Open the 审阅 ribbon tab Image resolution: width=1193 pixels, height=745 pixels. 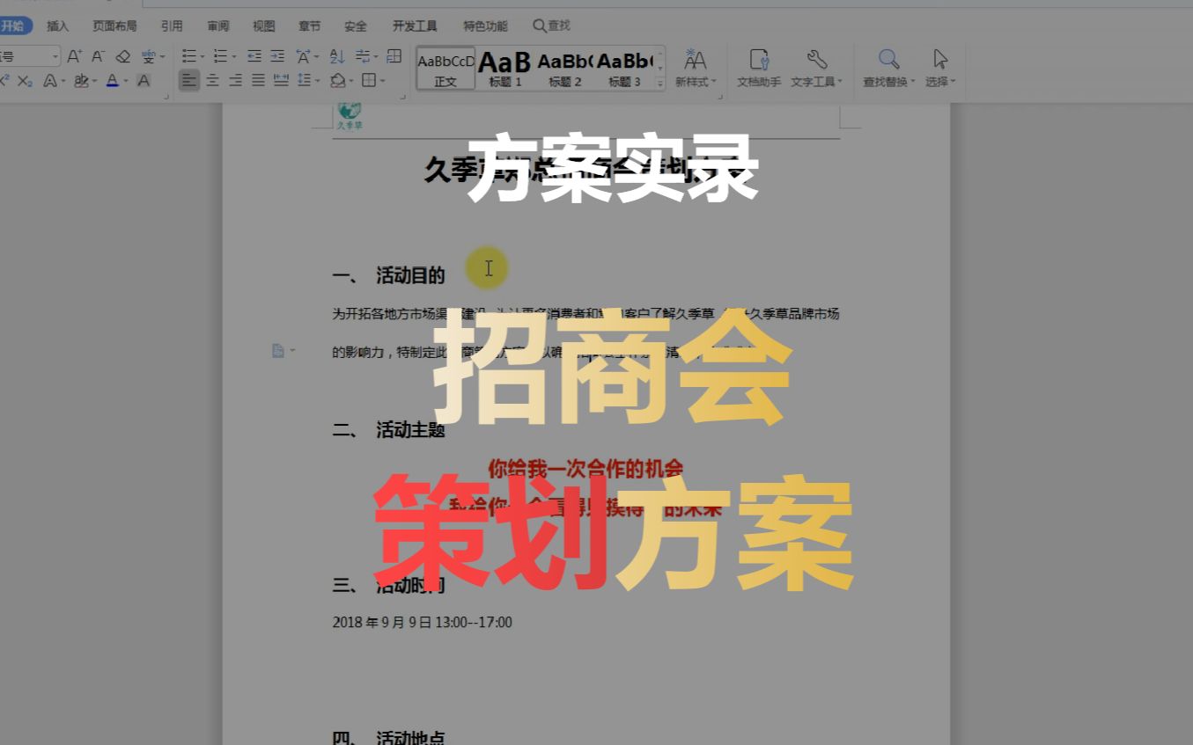217,26
